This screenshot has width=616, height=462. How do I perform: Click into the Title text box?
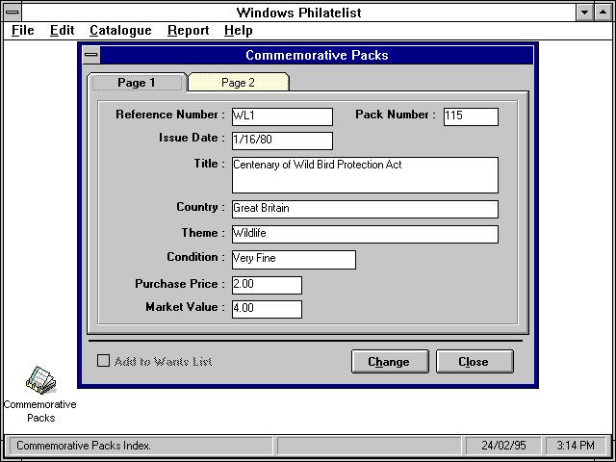tap(365, 175)
